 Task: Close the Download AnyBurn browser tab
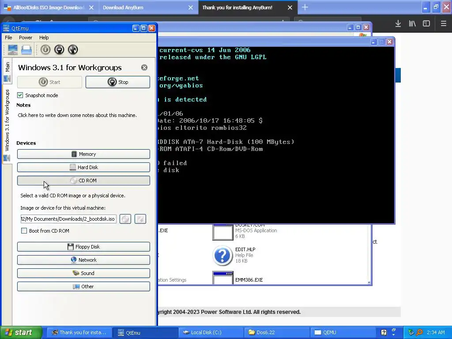point(191,8)
